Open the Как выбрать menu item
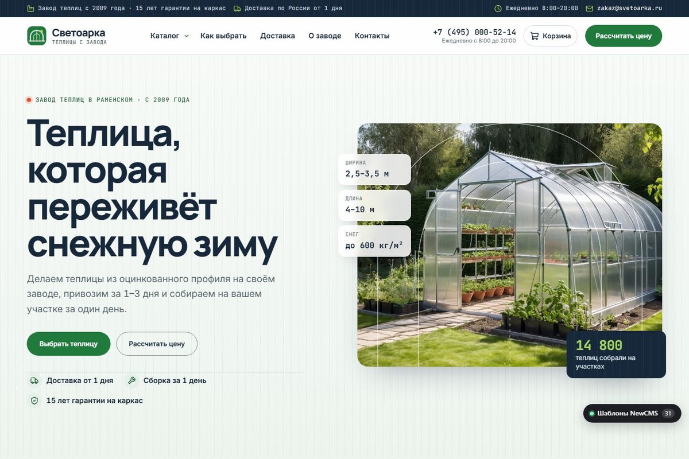The height and width of the screenshot is (459, 689). coord(223,36)
